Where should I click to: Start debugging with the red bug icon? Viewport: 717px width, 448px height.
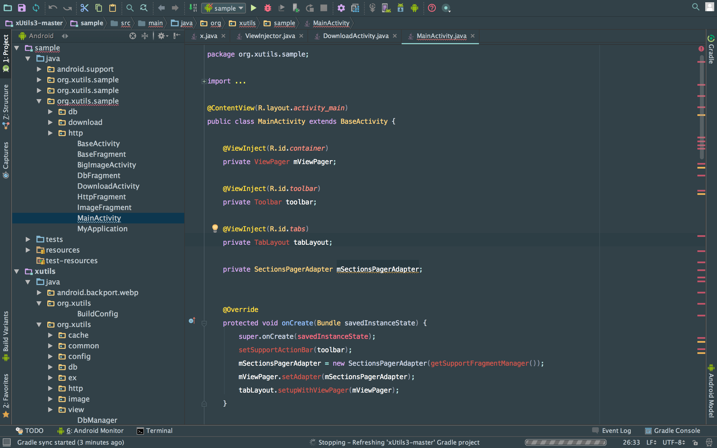click(x=267, y=8)
